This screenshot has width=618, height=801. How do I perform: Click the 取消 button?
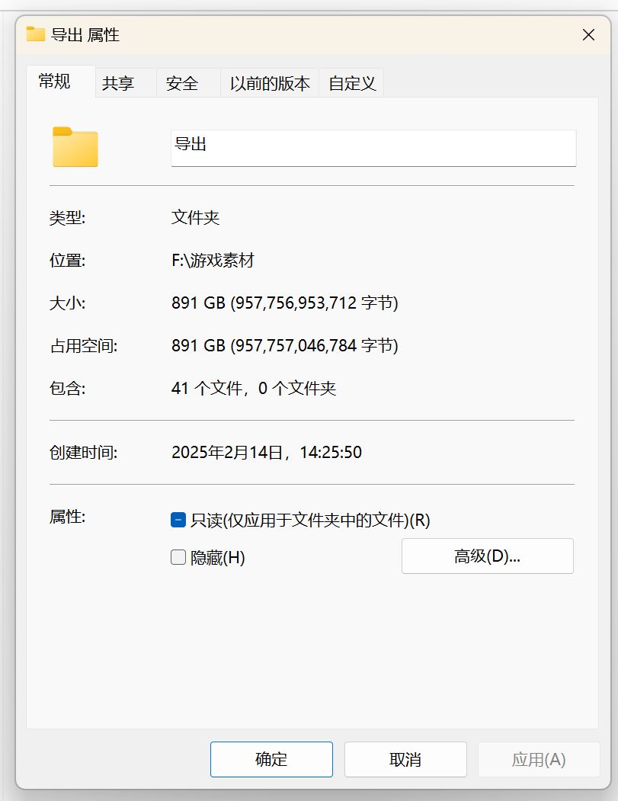(405, 760)
